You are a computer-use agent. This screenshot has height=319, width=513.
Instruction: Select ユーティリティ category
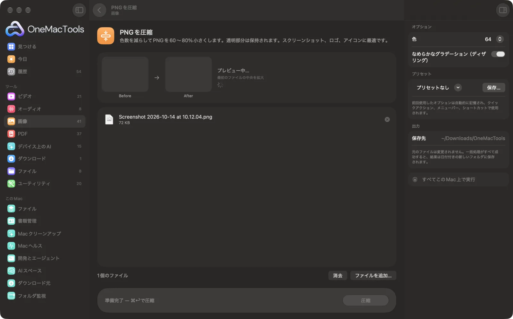tap(45, 184)
